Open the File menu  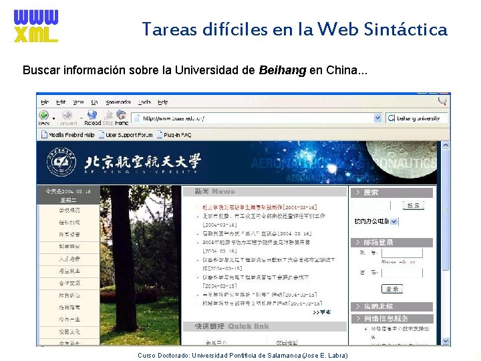(45, 102)
